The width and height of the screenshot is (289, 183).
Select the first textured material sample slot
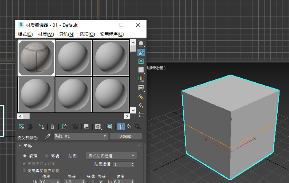coord(36,57)
